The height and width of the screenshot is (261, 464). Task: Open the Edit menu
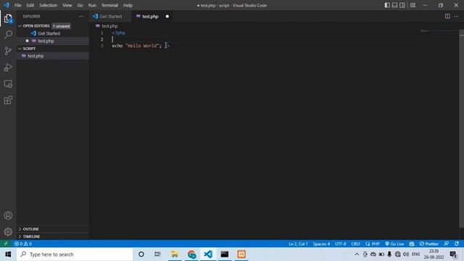pos(30,5)
